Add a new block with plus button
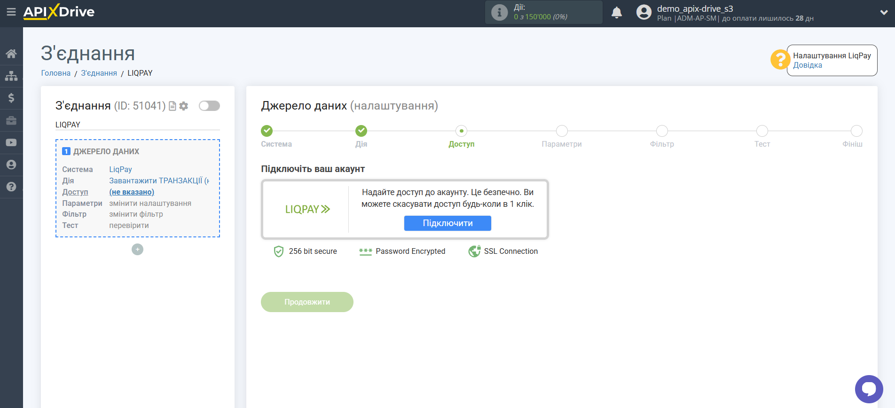The width and height of the screenshot is (895, 408). pyautogui.click(x=137, y=250)
